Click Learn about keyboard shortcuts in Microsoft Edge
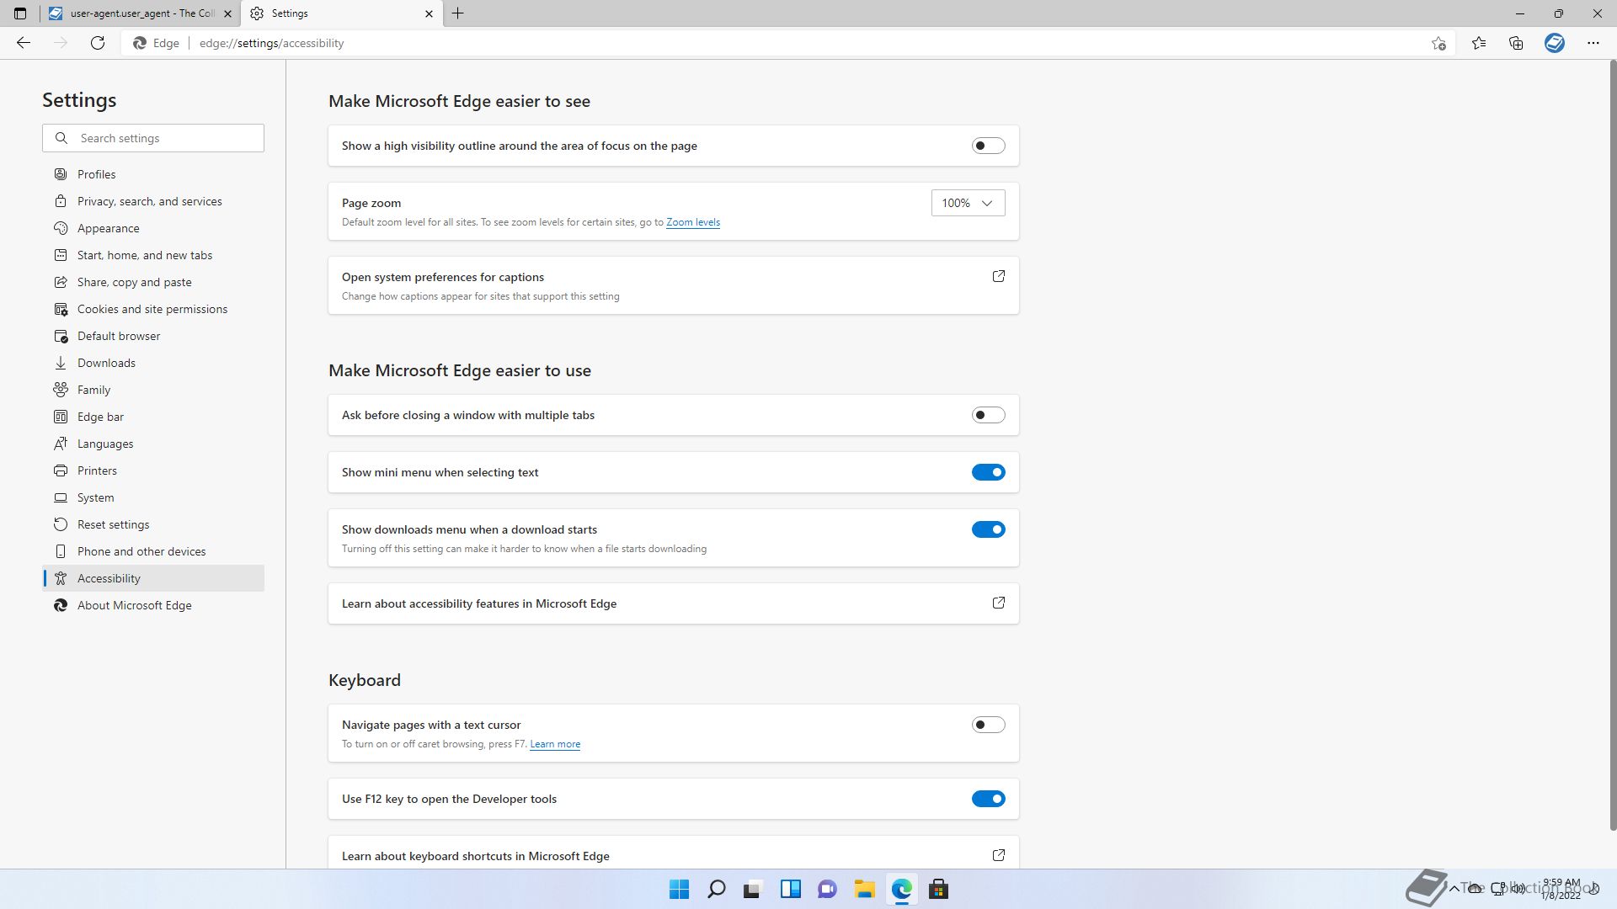Viewport: 1617px width, 909px height. click(674, 853)
